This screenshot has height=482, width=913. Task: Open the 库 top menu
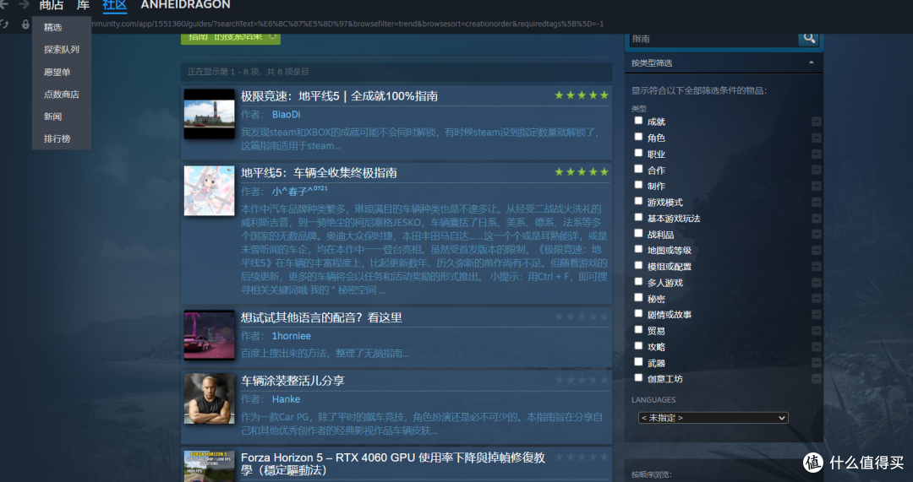click(83, 5)
